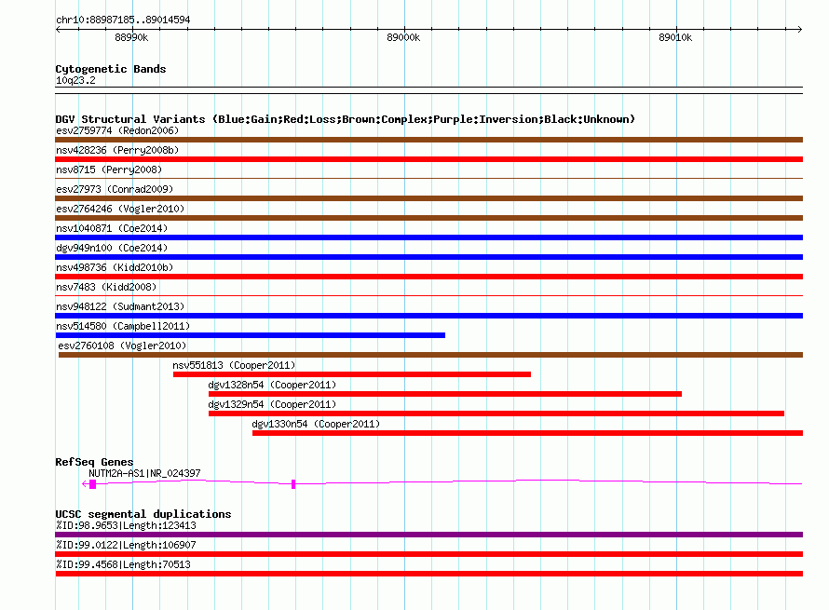Open variant esv27973 (Conrad2009) label
This screenshot has height=610, width=829.
click(115, 189)
